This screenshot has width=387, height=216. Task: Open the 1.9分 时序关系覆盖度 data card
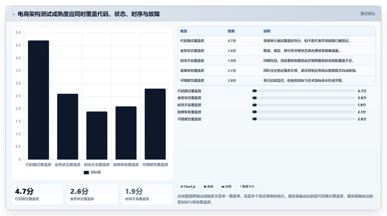(147, 194)
